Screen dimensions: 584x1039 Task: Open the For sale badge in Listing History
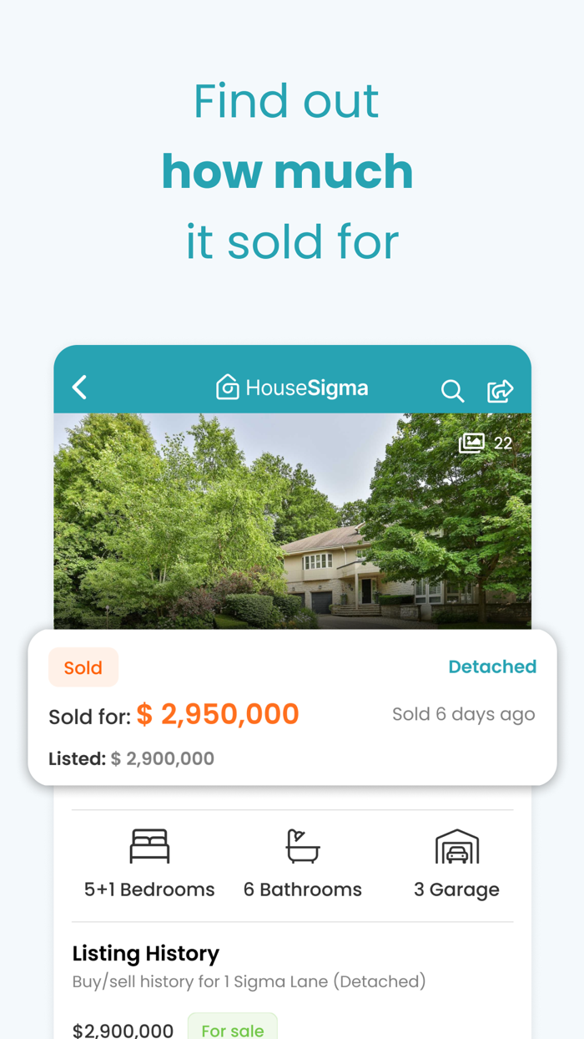[233, 1029]
